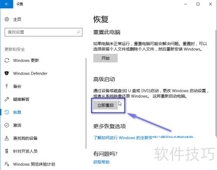Open the 主页 home gear icon
Viewport: 217px width, 170px height.
7,19
